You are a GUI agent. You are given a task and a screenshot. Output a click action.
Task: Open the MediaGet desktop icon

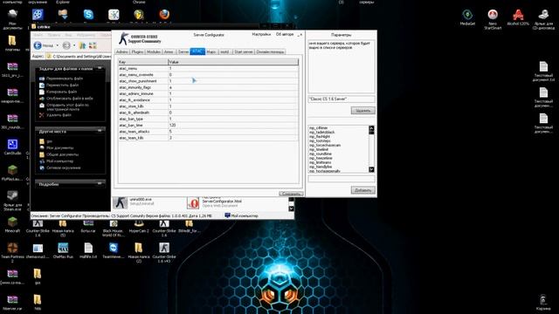[467, 17]
